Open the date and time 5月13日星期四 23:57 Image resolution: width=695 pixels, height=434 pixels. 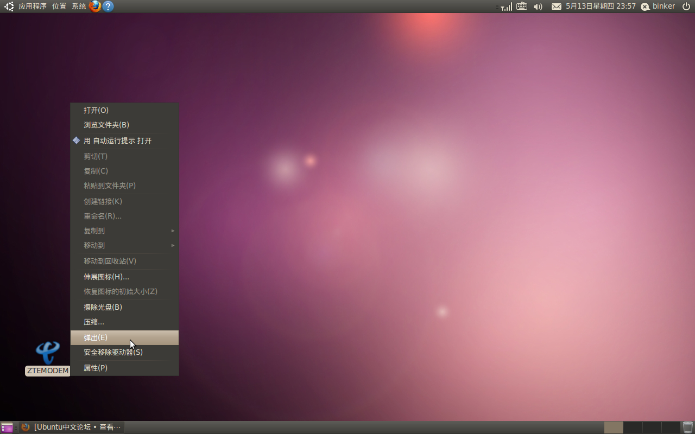[x=601, y=7]
